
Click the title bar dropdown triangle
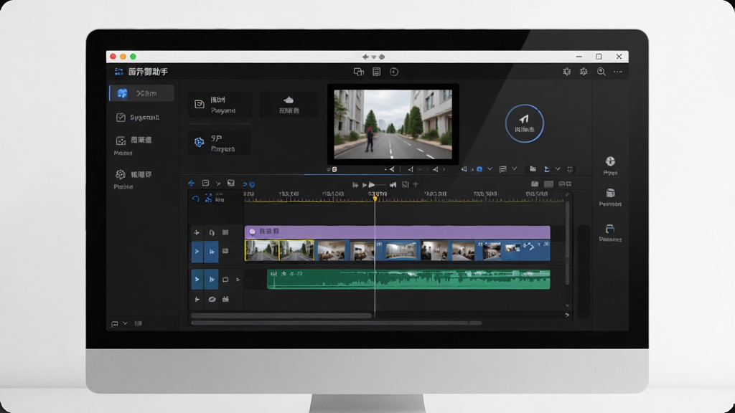click(x=374, y=57)
